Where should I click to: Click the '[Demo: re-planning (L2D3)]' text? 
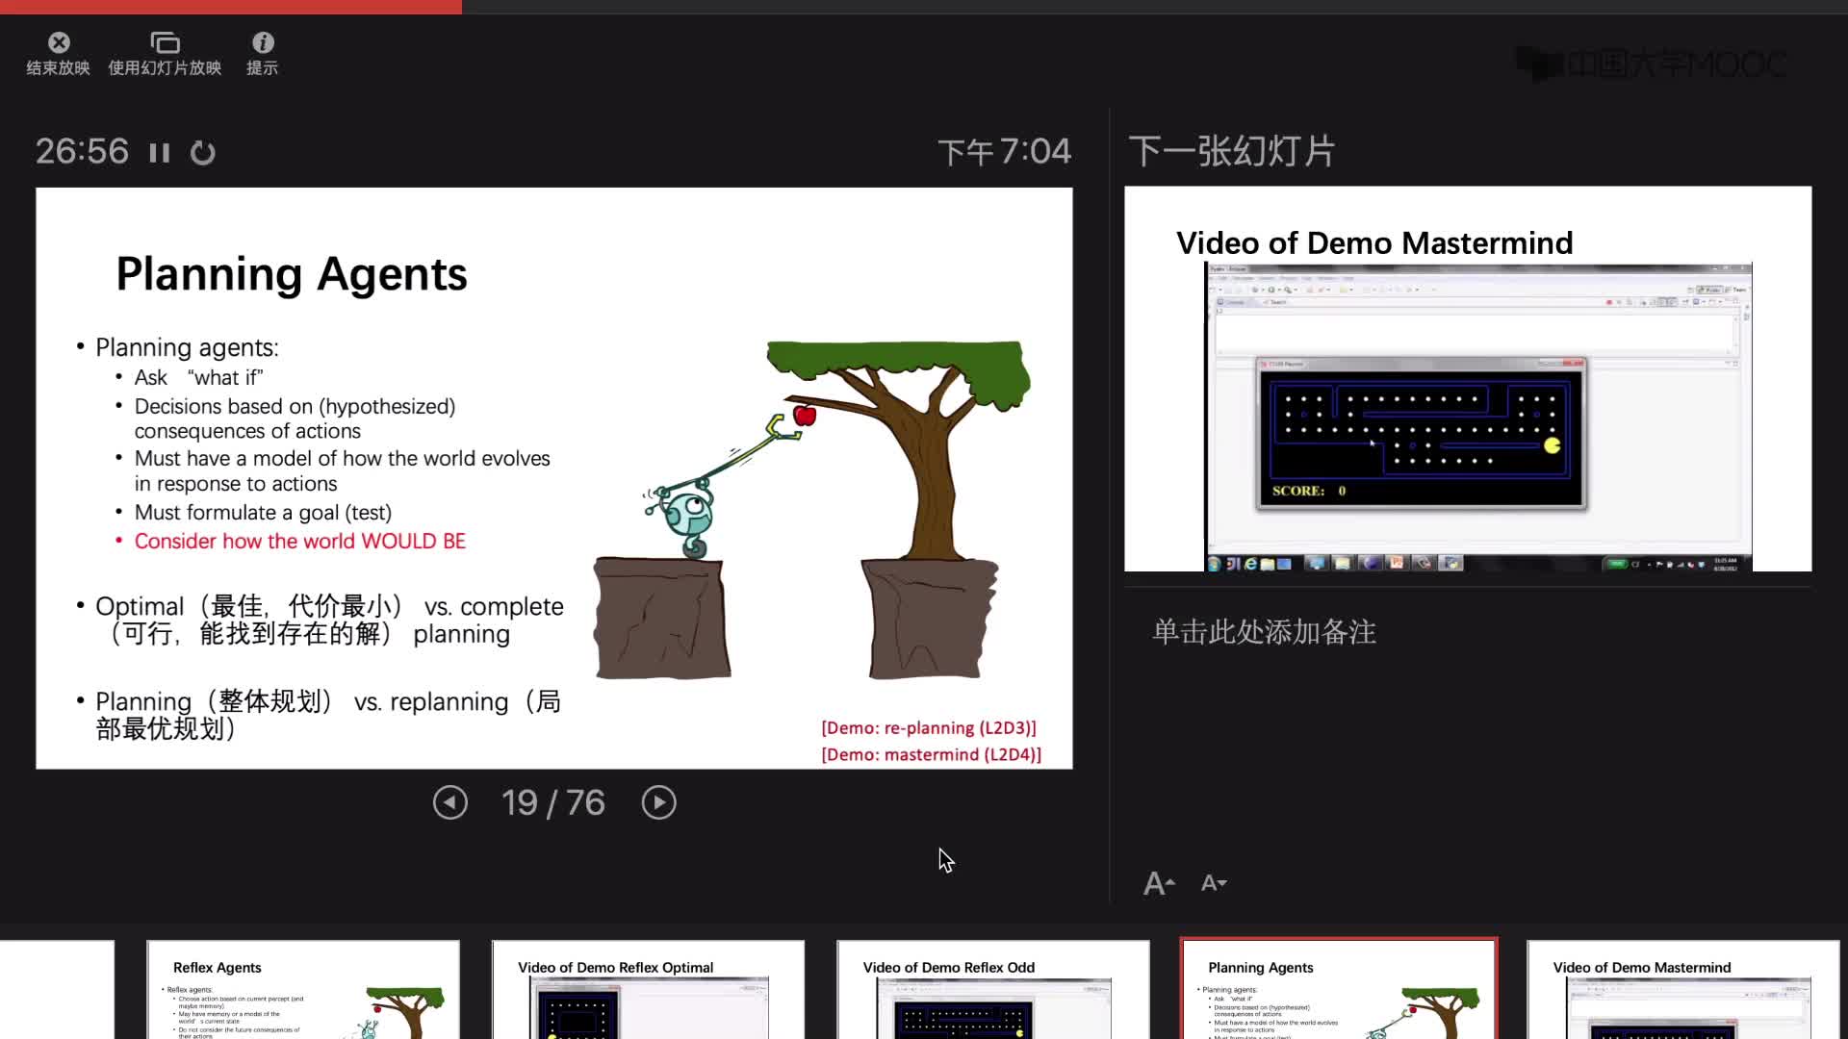929,728
